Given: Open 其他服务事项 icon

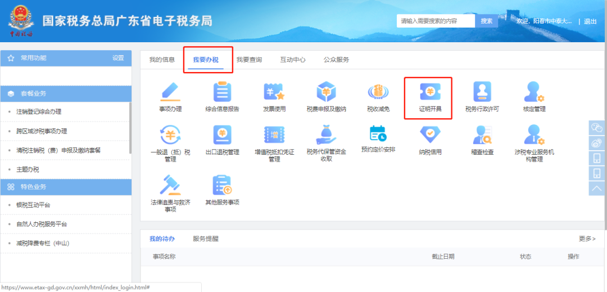Looking at the screenshot, I should click(x=222, y=185).
